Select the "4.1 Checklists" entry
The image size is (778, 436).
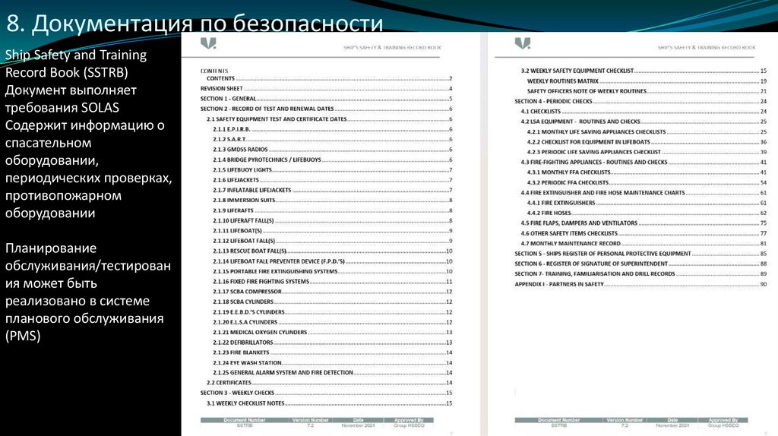point(644,112)
